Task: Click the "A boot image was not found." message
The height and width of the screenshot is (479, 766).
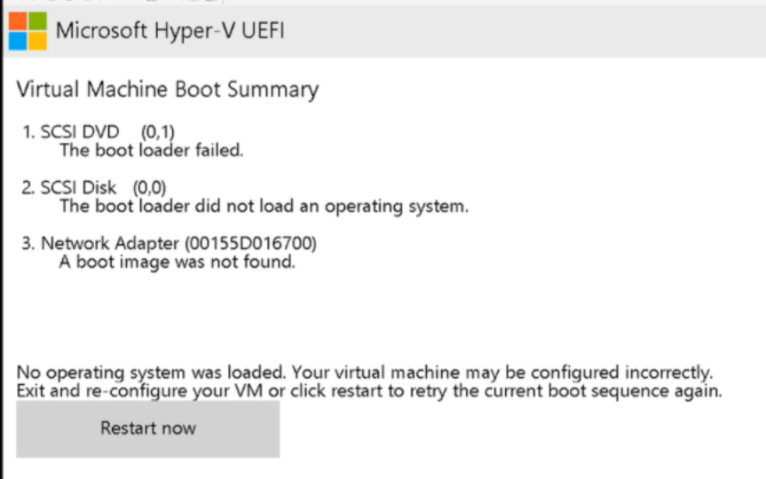Action: 177,263
